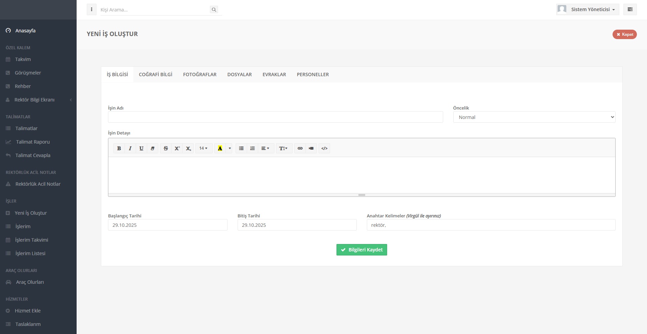Apply the yellow highlight text color

point(220,148)
